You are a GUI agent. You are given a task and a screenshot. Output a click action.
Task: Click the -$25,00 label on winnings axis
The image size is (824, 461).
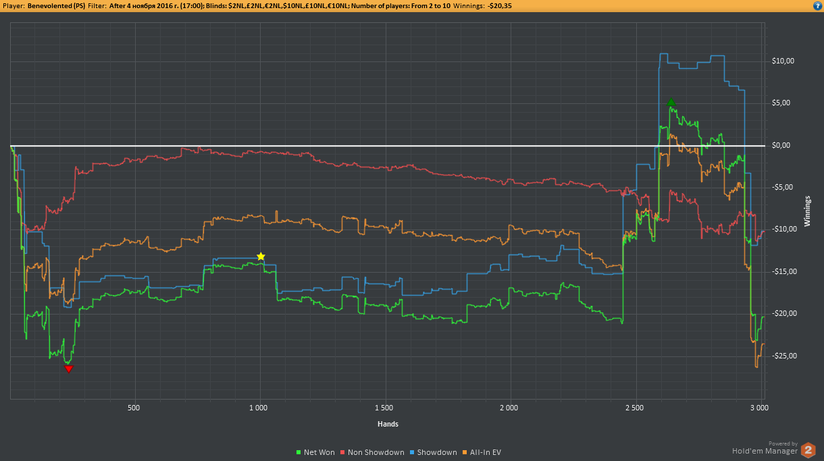782,356
